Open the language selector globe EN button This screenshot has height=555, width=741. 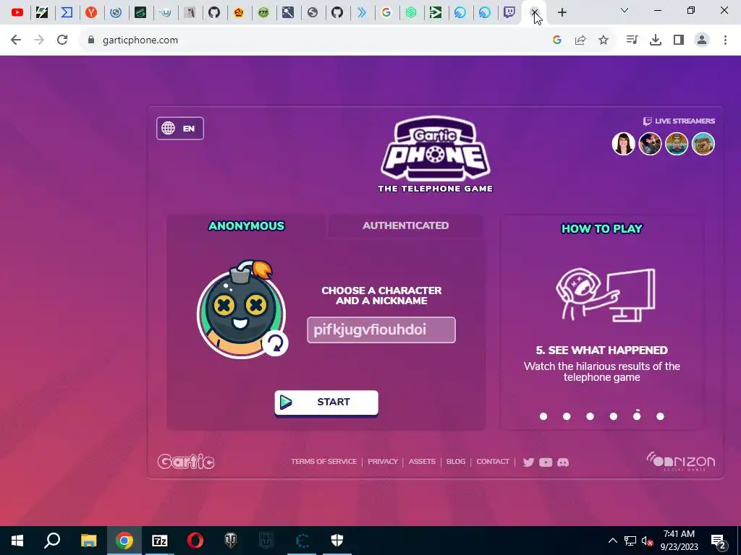tap(180, 129)
